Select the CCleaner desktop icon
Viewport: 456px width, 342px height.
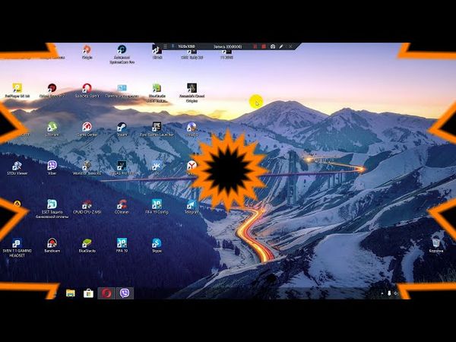(x=122, y=204)
